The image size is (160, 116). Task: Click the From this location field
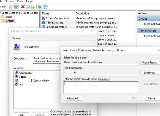click(x=101, y=72)
